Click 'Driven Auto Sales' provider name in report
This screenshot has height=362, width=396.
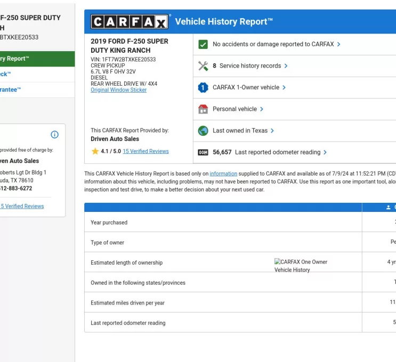click(115, 139)
